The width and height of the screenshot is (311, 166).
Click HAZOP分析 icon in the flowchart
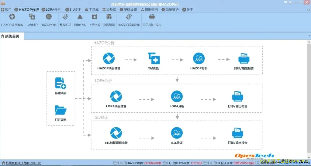click(x=199, y=58)
